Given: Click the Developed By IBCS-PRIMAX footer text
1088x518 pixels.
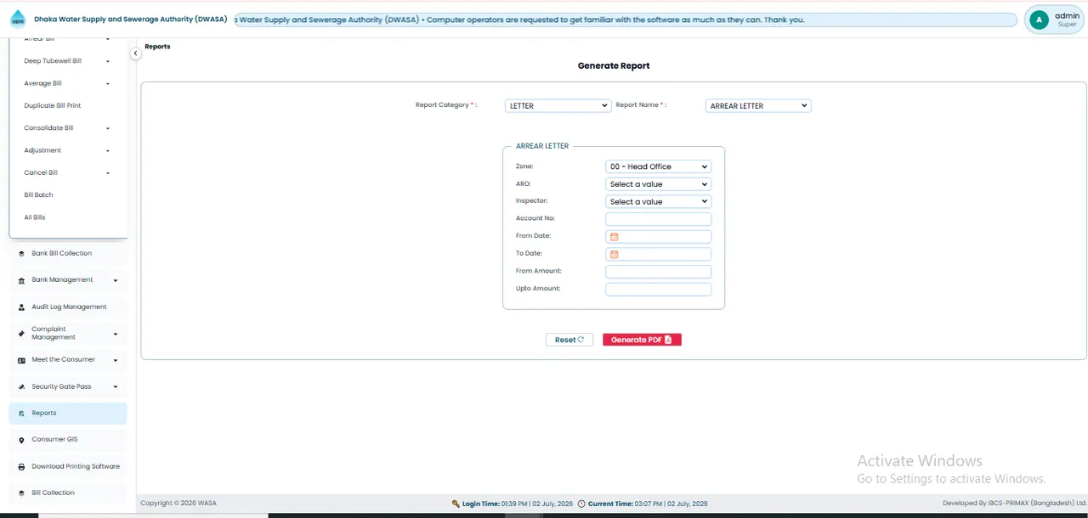Looking at the screenshot, I should tap(1015, 504).
